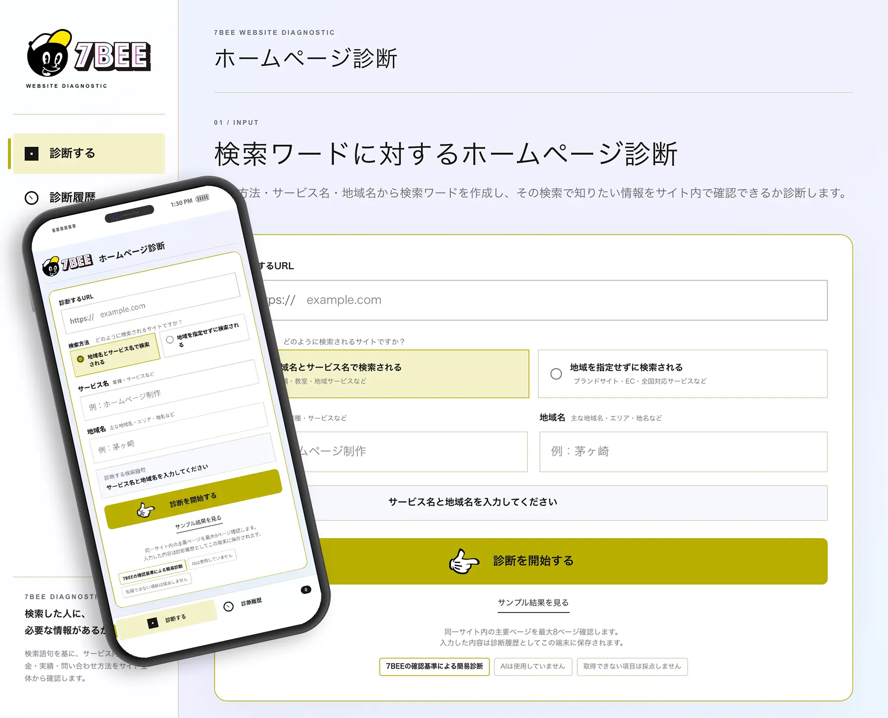Open the サンプル結果を見る link on desktop
888x718 pixels.
coord(533,603)
